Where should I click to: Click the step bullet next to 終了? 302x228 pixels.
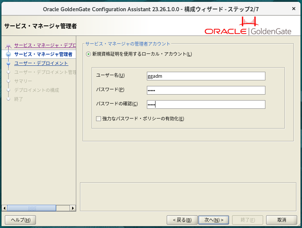point(9,99)
